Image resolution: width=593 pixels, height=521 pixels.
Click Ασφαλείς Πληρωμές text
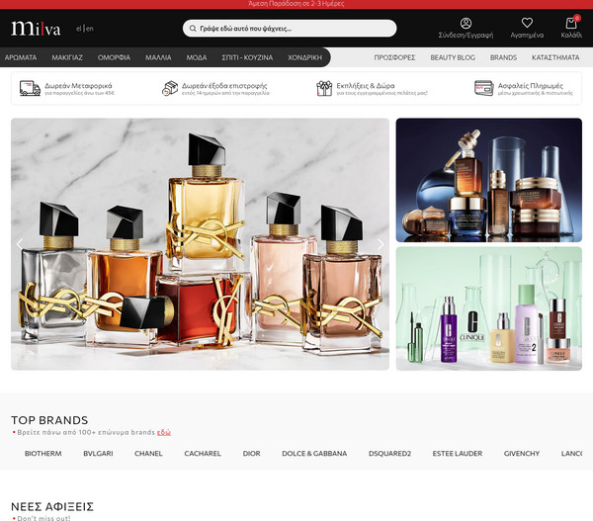pyautogui.click(x=530, y=85)
